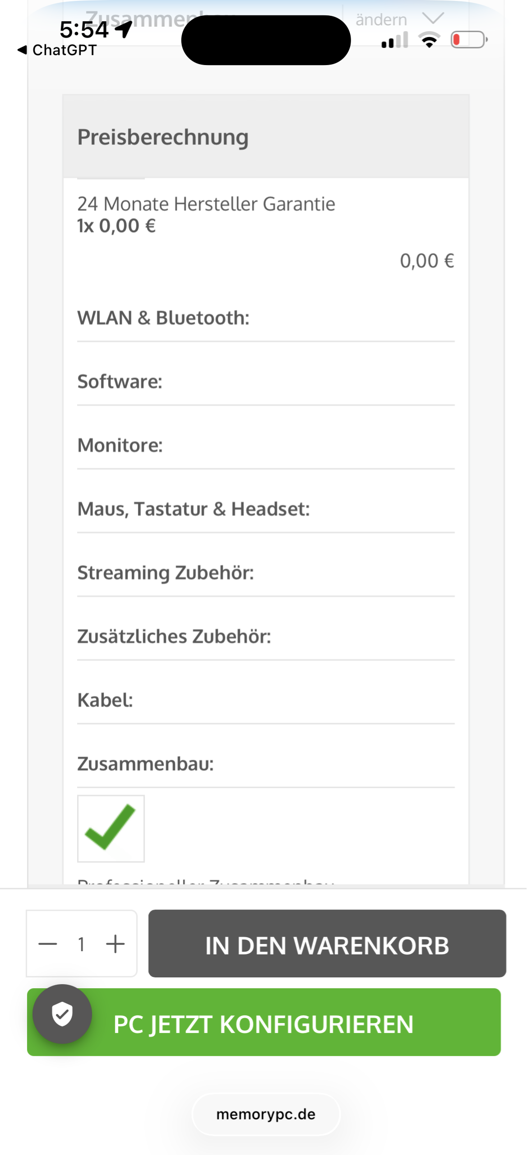Open Maus, Tastatur & Headset section
Screen dimensions: 532x1155
266,509
